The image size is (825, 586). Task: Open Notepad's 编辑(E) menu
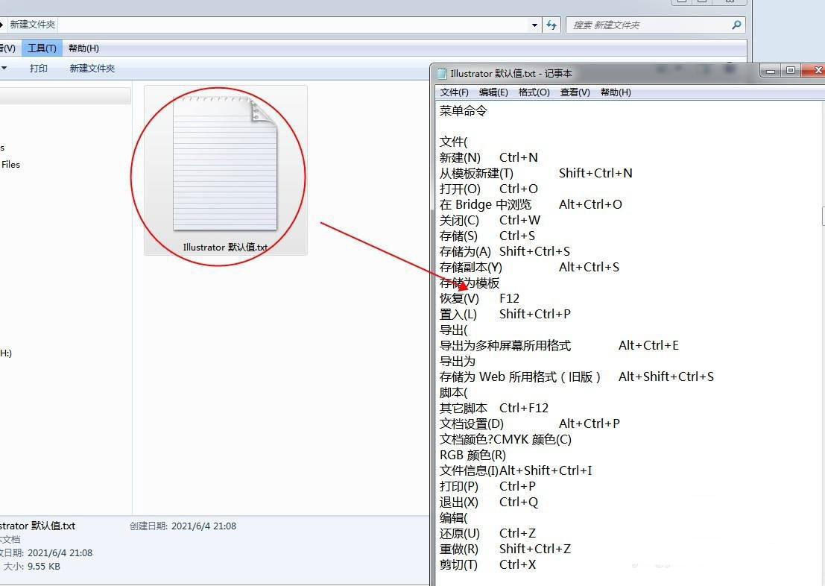pyautogui.click(x=493, y=92)
